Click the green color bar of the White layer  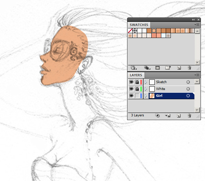pyautogui.click(x=141, y=89)
